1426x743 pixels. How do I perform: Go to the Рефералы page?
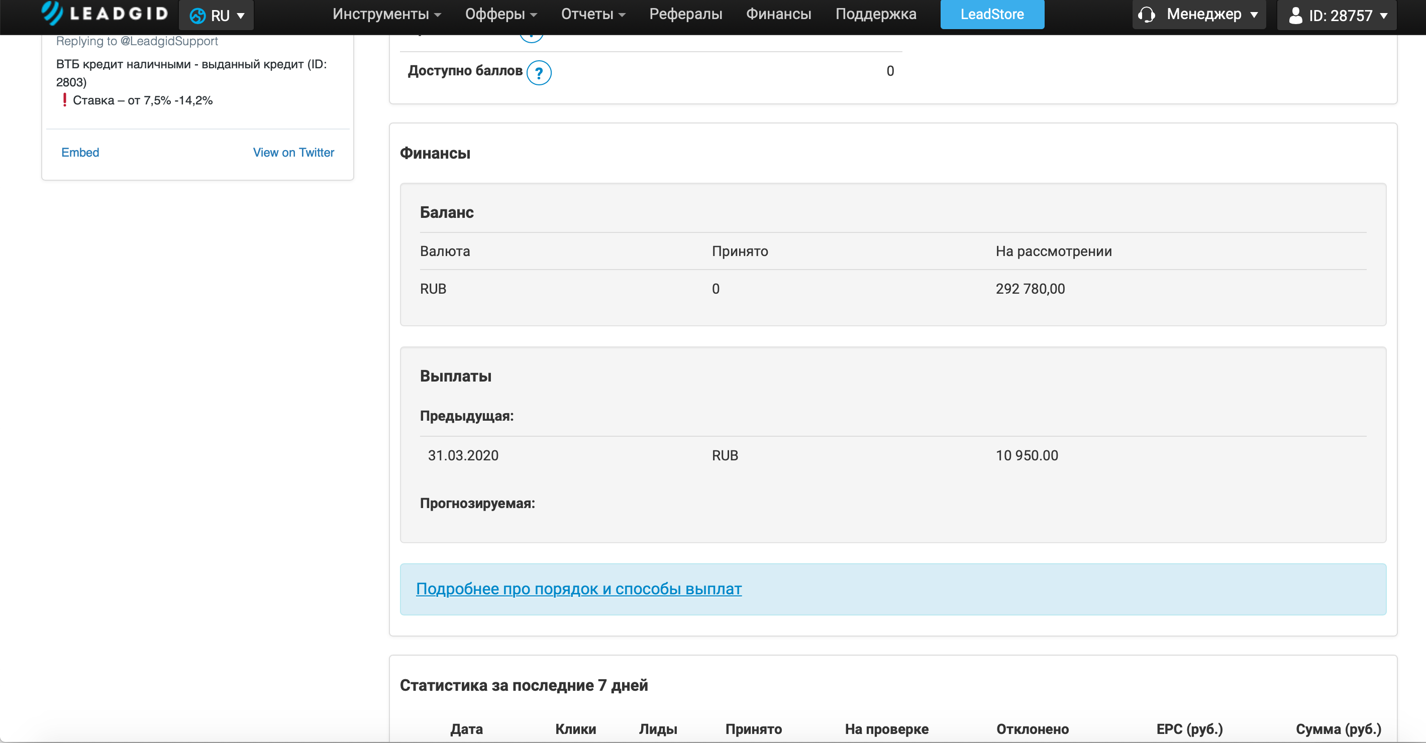685,14
